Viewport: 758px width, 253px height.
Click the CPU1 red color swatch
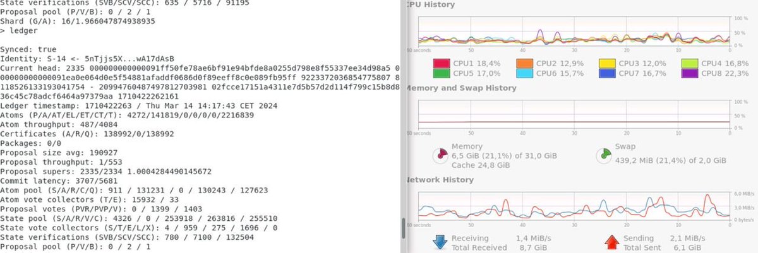pos(442,64)
